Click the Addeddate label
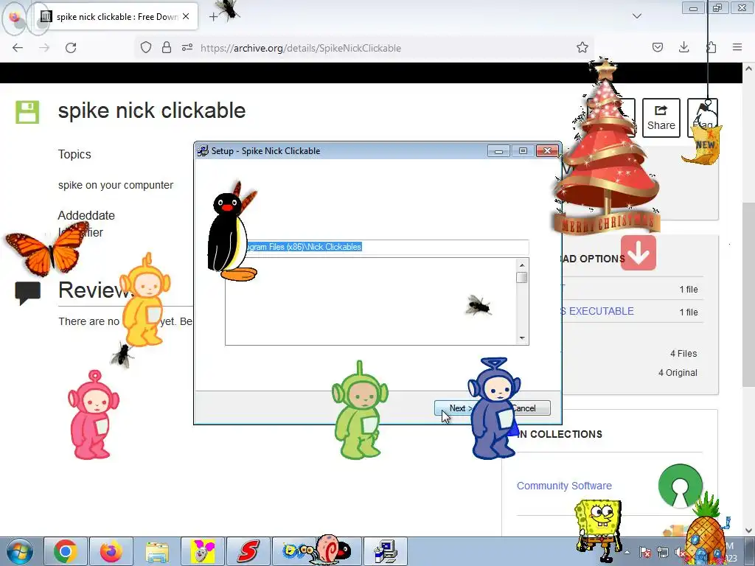This screenshot has width=755, height=566. click(86, 215)
